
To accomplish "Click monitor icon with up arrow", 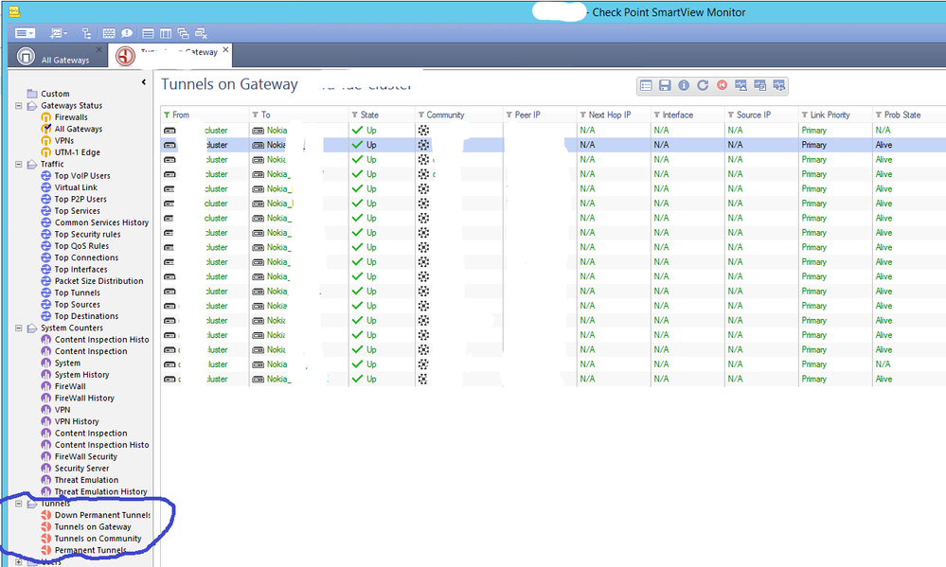I will (741, 85).
